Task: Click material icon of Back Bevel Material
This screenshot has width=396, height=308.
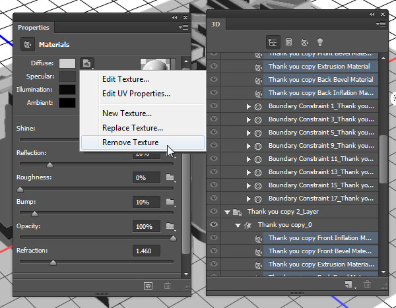Action: point(258,80)
